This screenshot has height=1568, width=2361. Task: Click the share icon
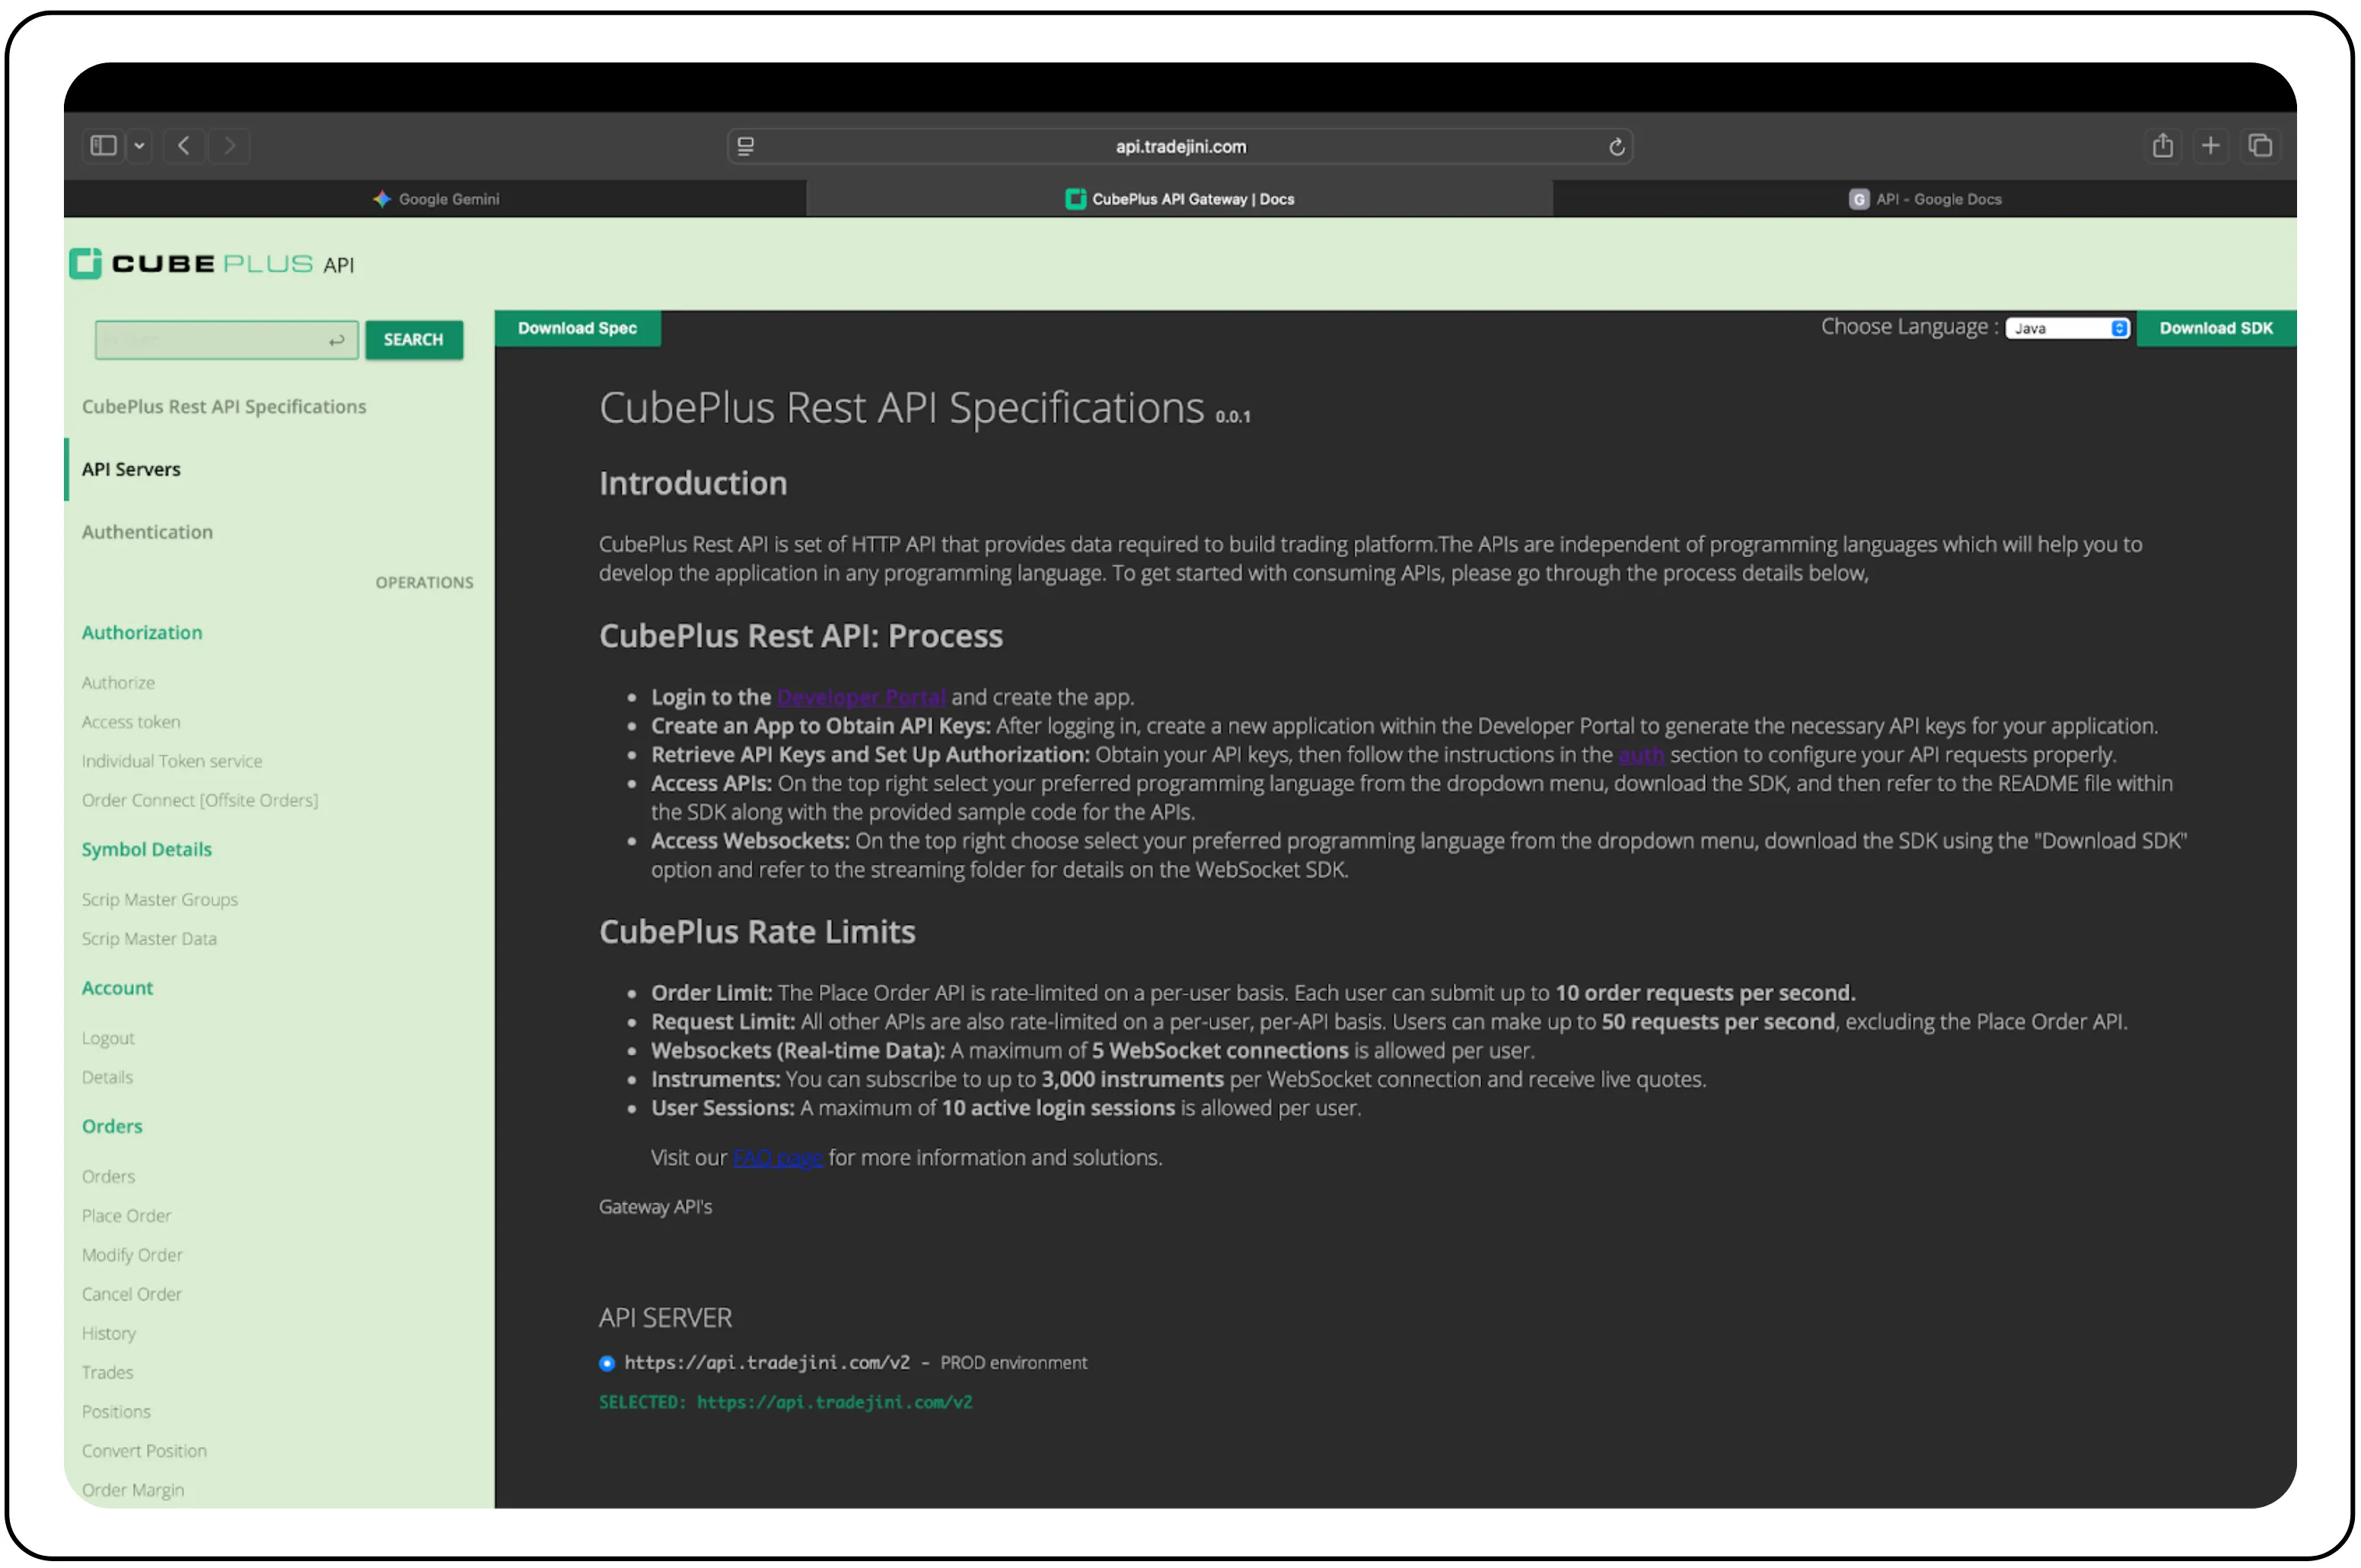click(2162, 145)
